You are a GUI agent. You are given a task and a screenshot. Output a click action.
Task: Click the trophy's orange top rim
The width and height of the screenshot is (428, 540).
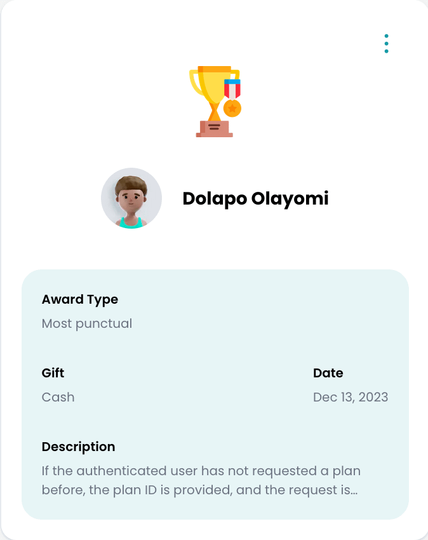[x=213, y=69]
